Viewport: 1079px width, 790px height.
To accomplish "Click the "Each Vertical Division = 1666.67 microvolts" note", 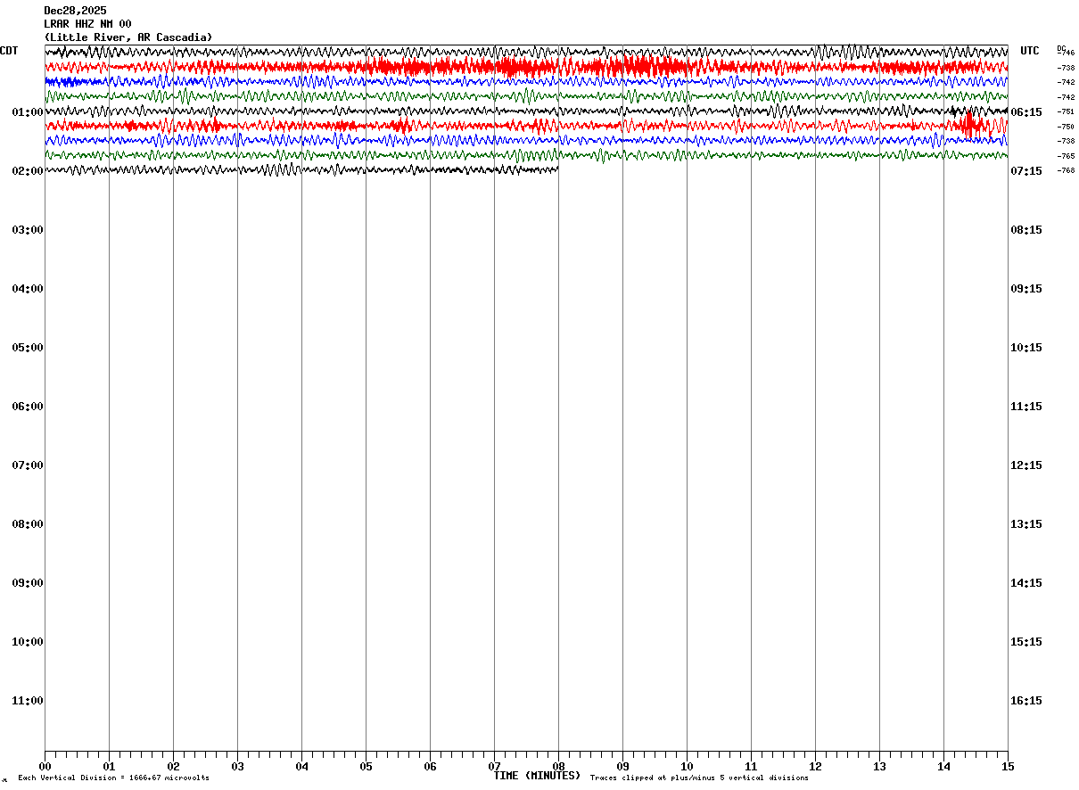I will coord(113,778).
